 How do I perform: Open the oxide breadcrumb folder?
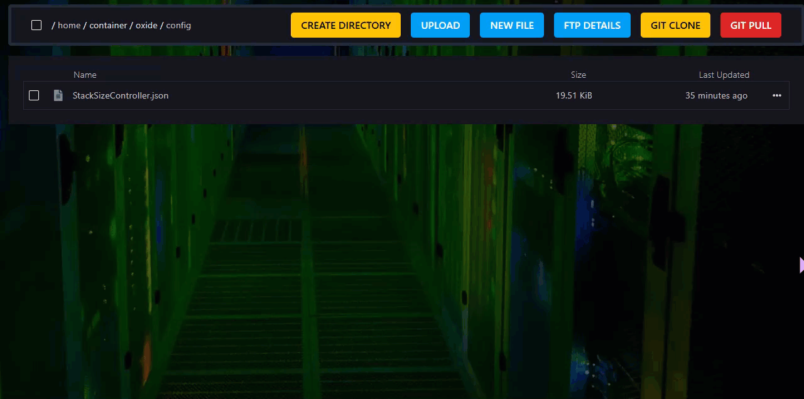click(146, 26)
